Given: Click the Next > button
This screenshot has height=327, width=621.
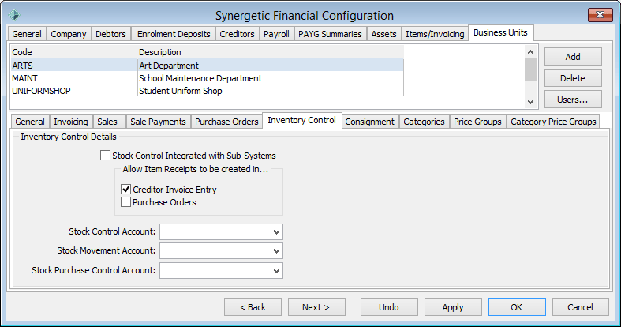Looking at the screenshot, I should tap(316, 307).
